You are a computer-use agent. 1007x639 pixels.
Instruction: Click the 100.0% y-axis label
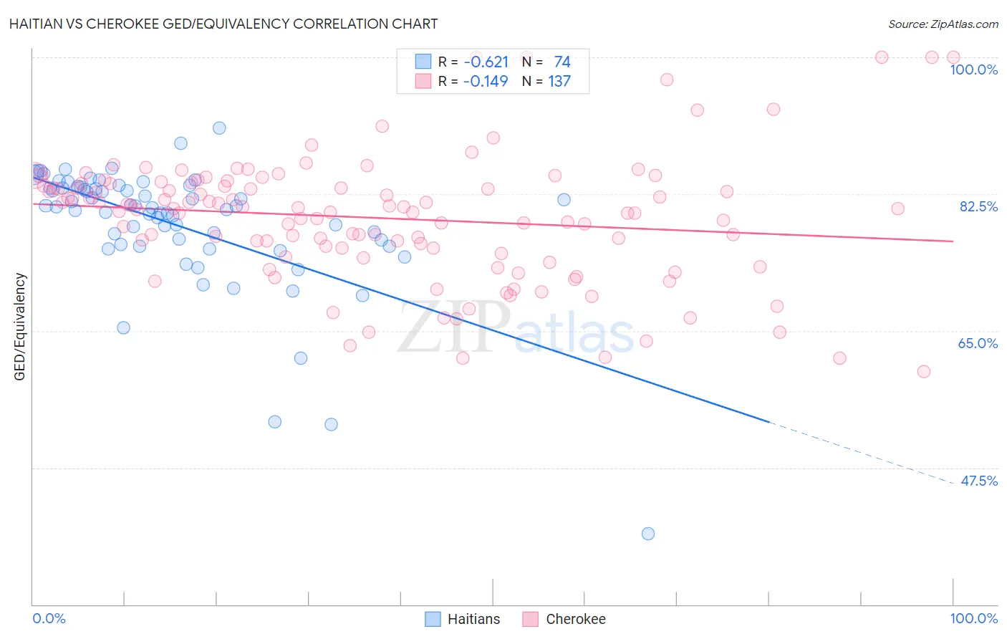(973, 69)
